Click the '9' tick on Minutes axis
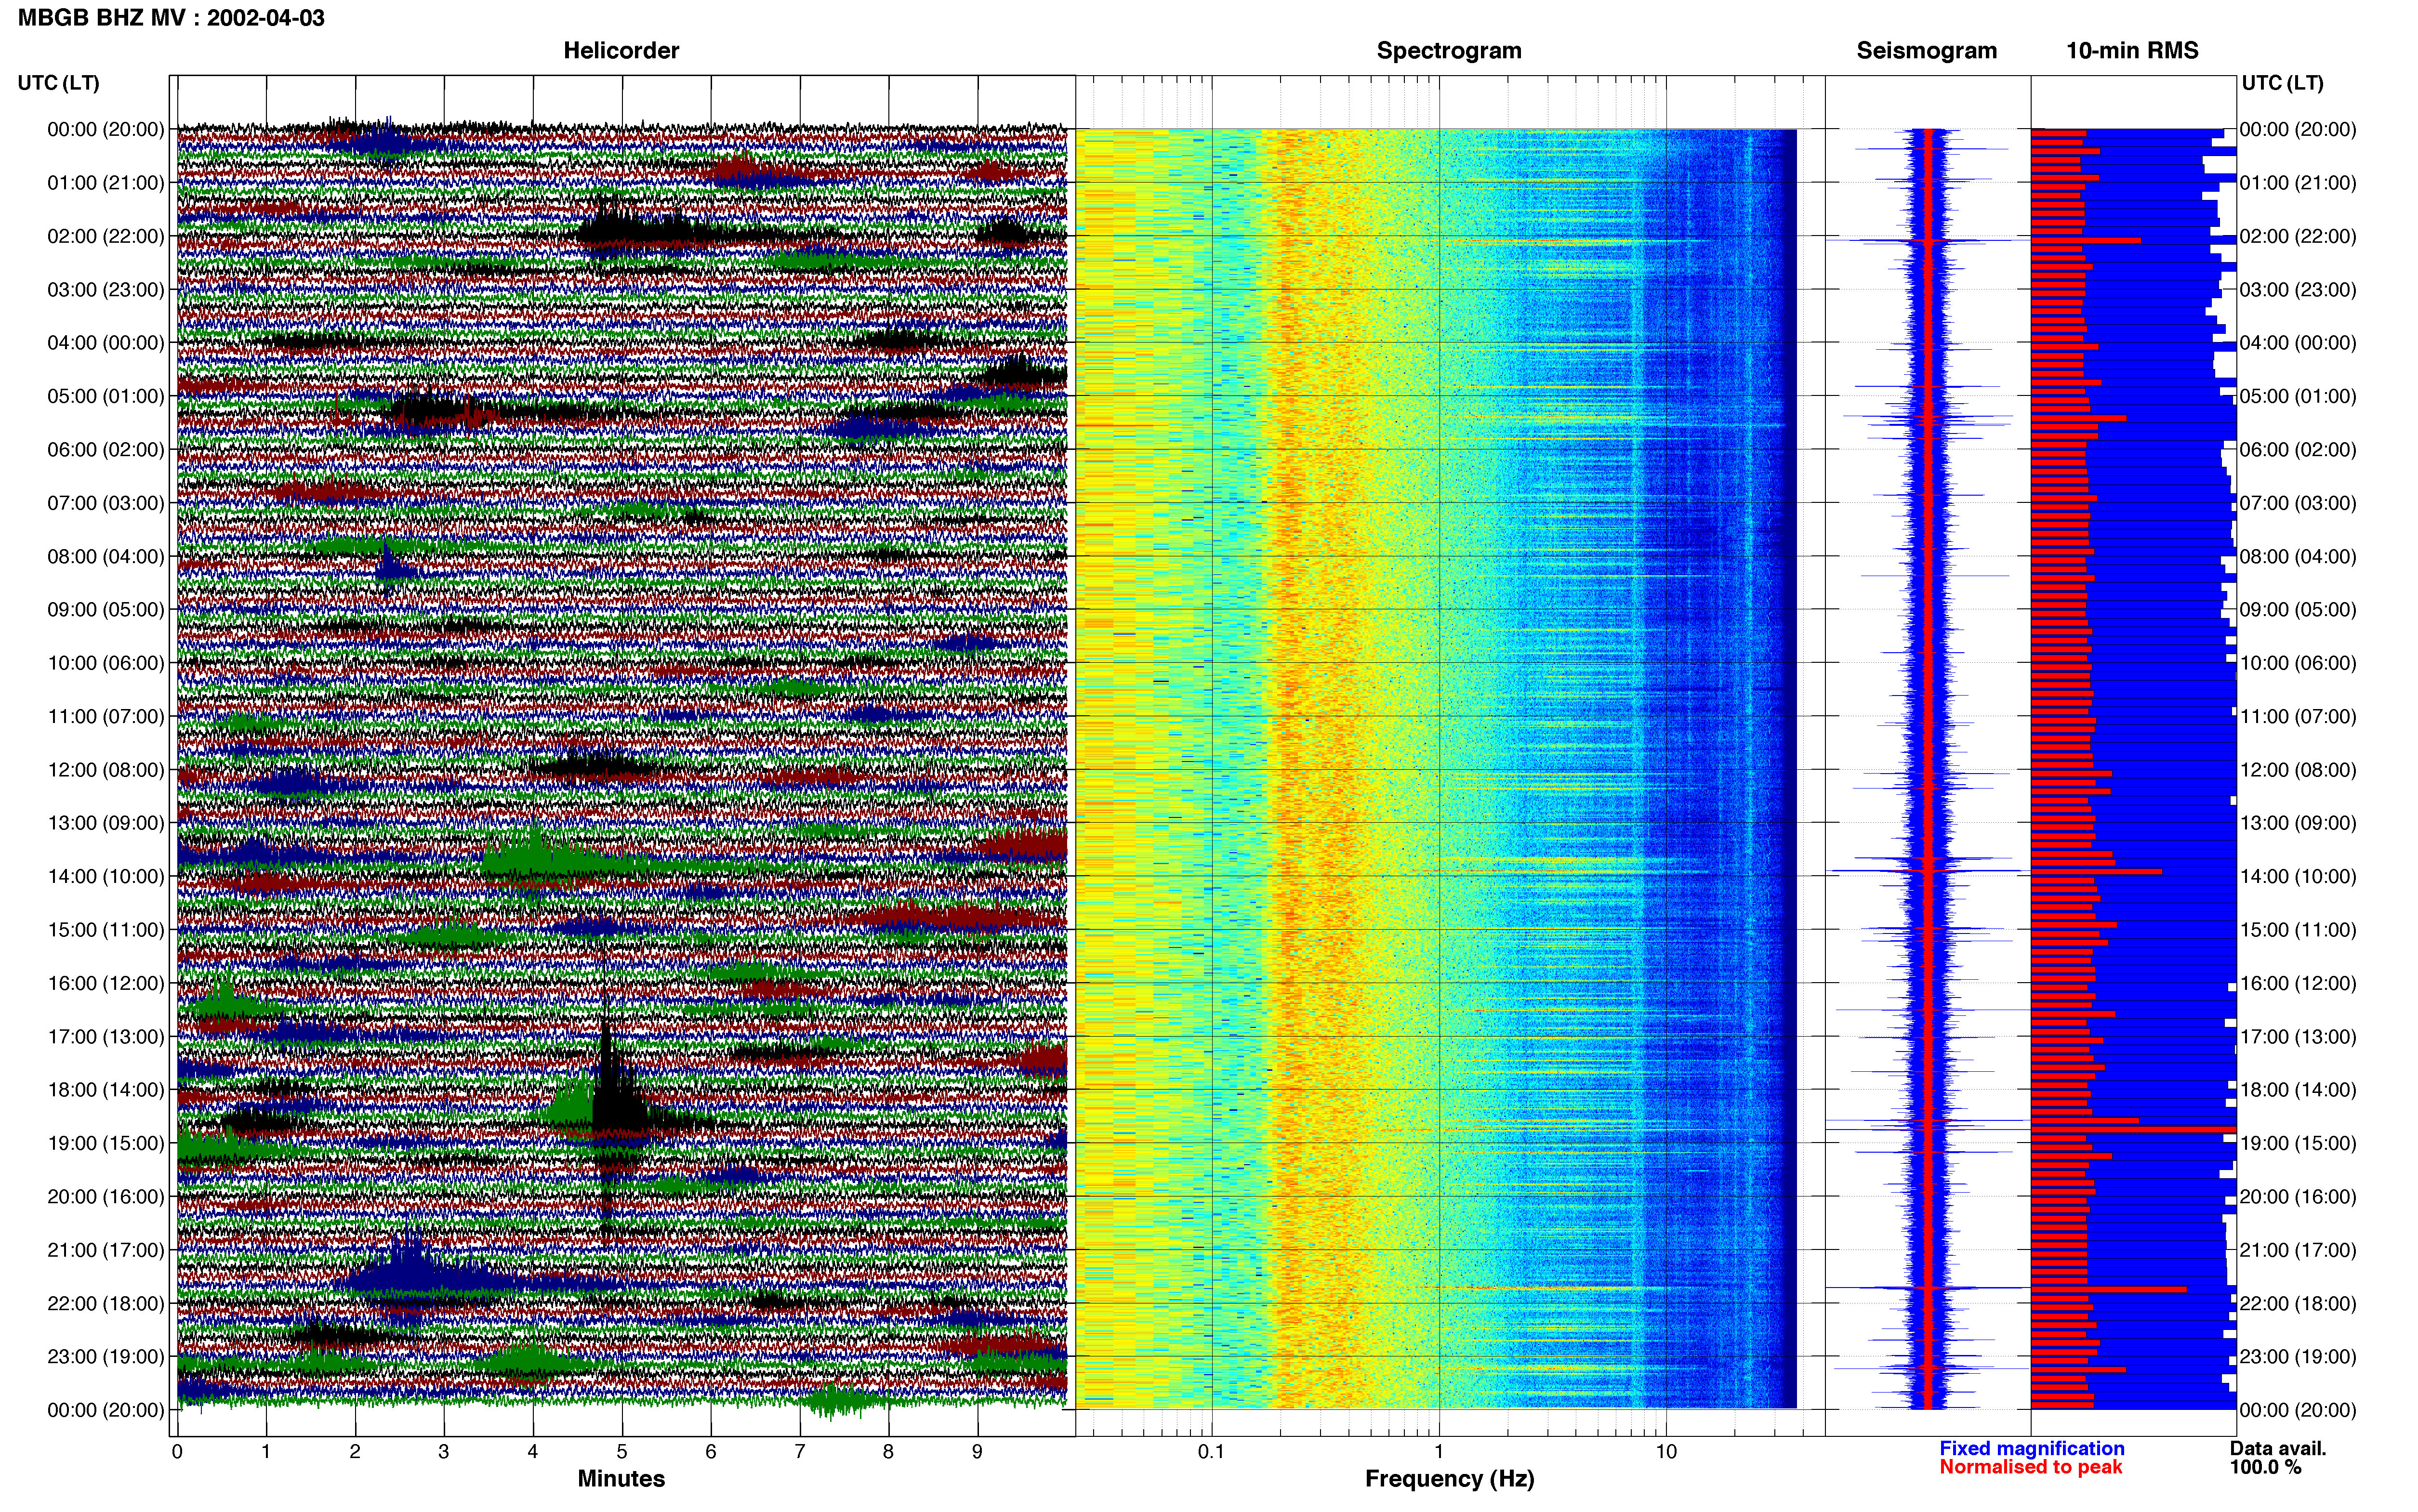The width and height of the screenshot is (2418, 1512). (977, 1452)
